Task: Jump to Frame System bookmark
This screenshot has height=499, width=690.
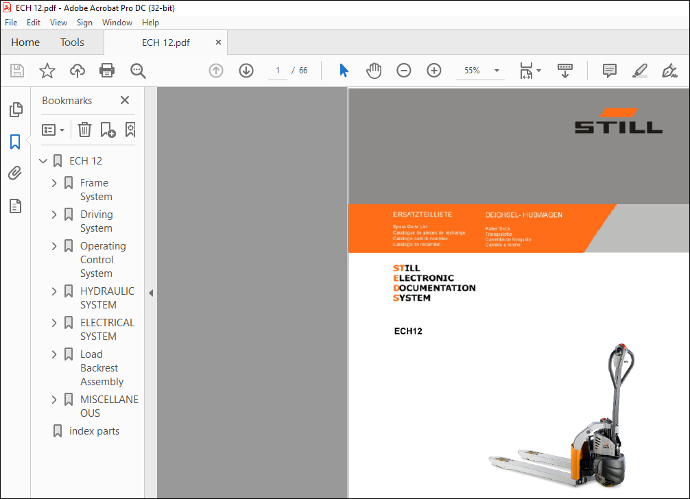Action: [96, 189]
